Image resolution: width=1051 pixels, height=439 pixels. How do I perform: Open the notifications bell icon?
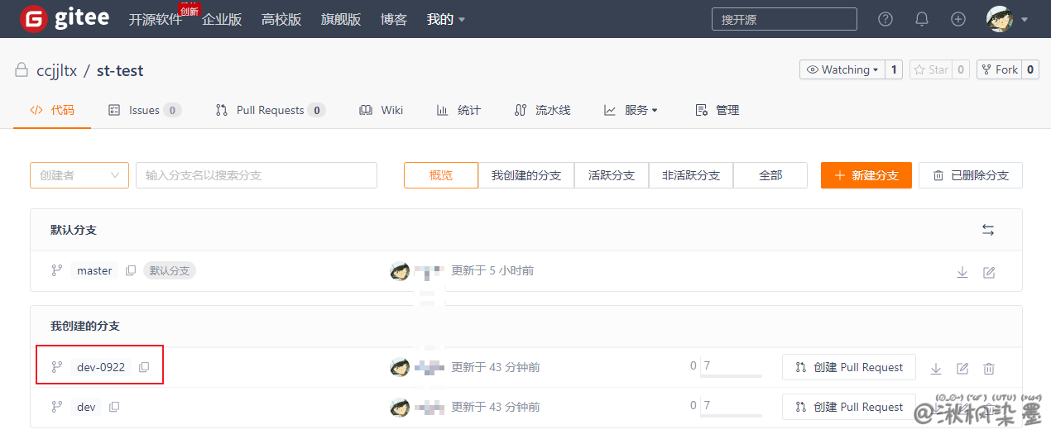(922, 19)
